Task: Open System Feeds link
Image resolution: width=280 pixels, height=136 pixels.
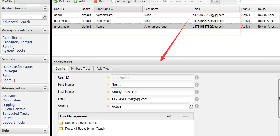Action: pos(14,51)
